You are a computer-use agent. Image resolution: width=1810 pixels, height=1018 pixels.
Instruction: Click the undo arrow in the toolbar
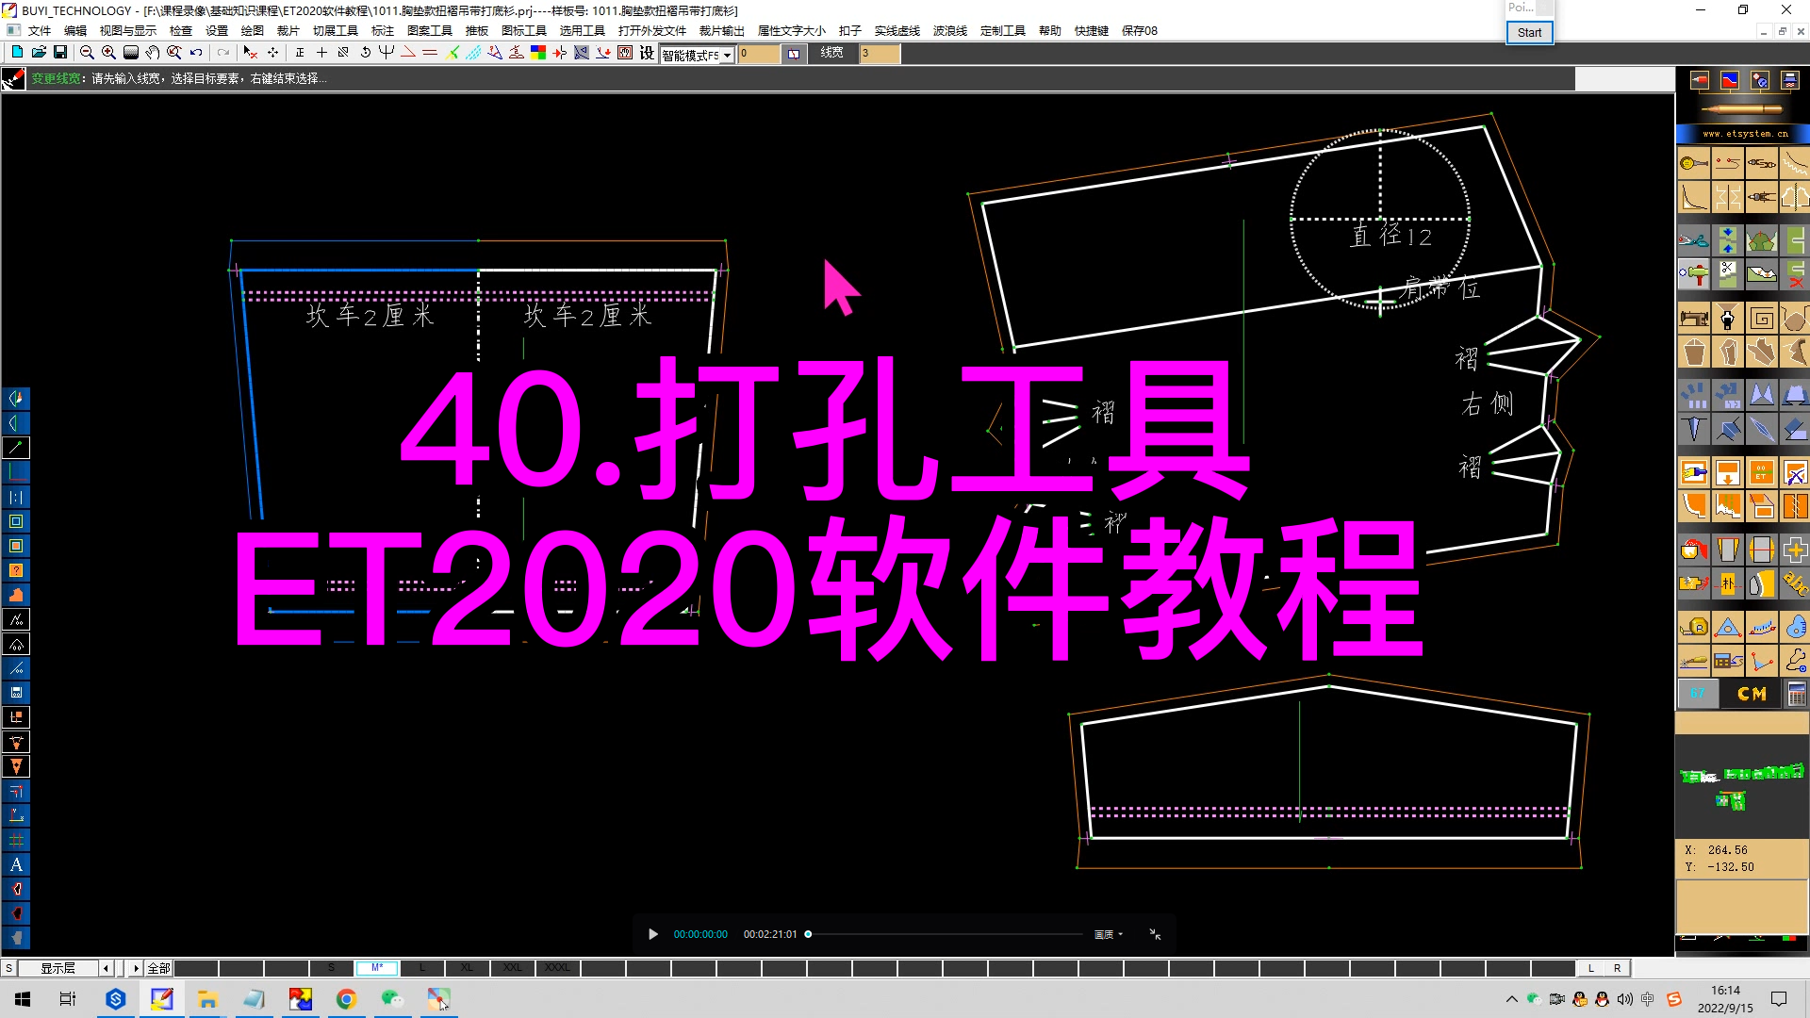coord(195,52)
